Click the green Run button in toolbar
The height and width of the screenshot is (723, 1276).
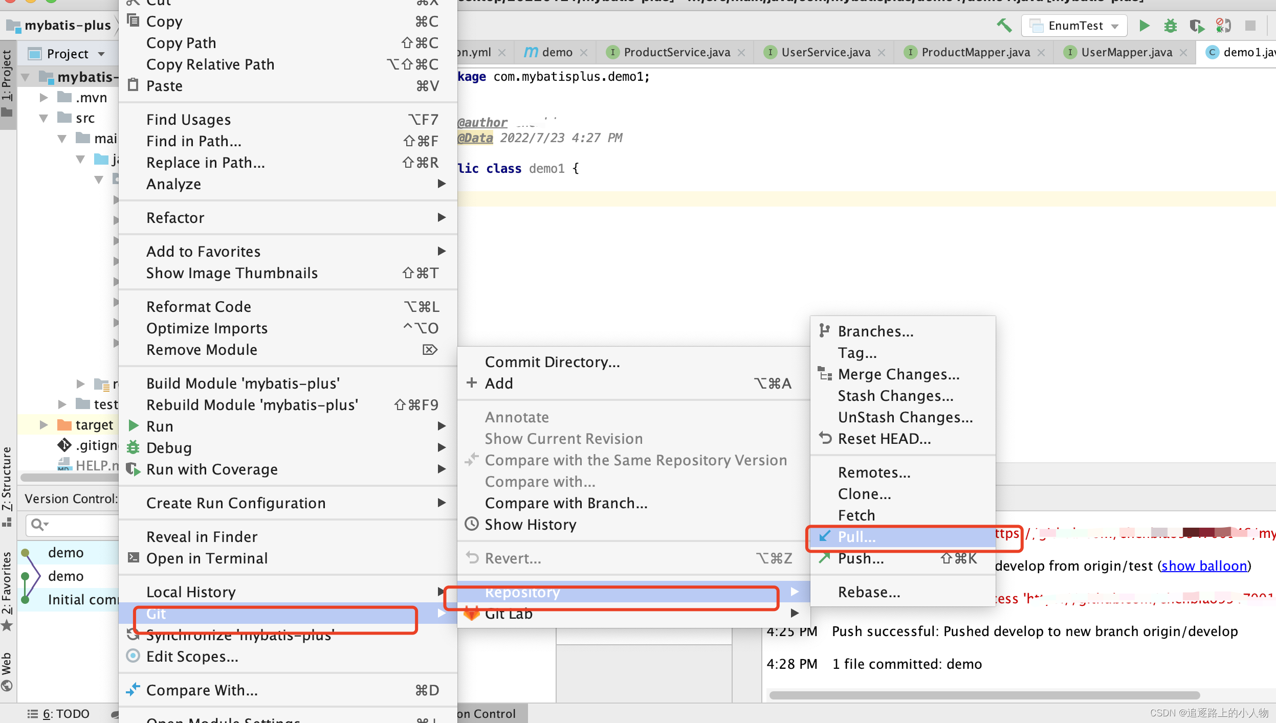coord(1144,26)
